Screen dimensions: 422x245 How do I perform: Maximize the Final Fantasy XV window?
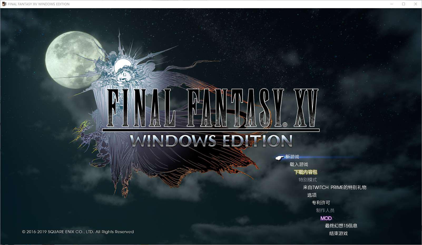pos(404,4)
